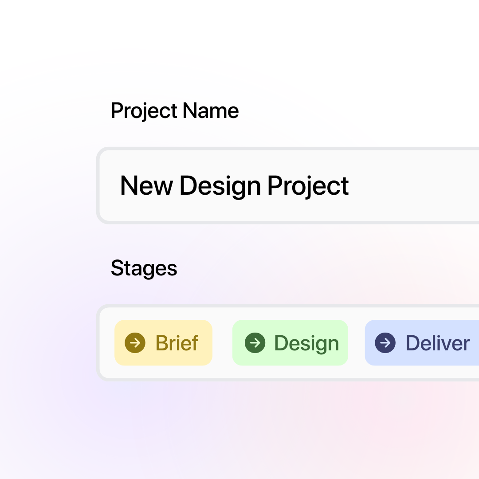The width and height of the screenshot is (479, 479).
Task: Click the word New in the name field
Action: tap(146, 185)
